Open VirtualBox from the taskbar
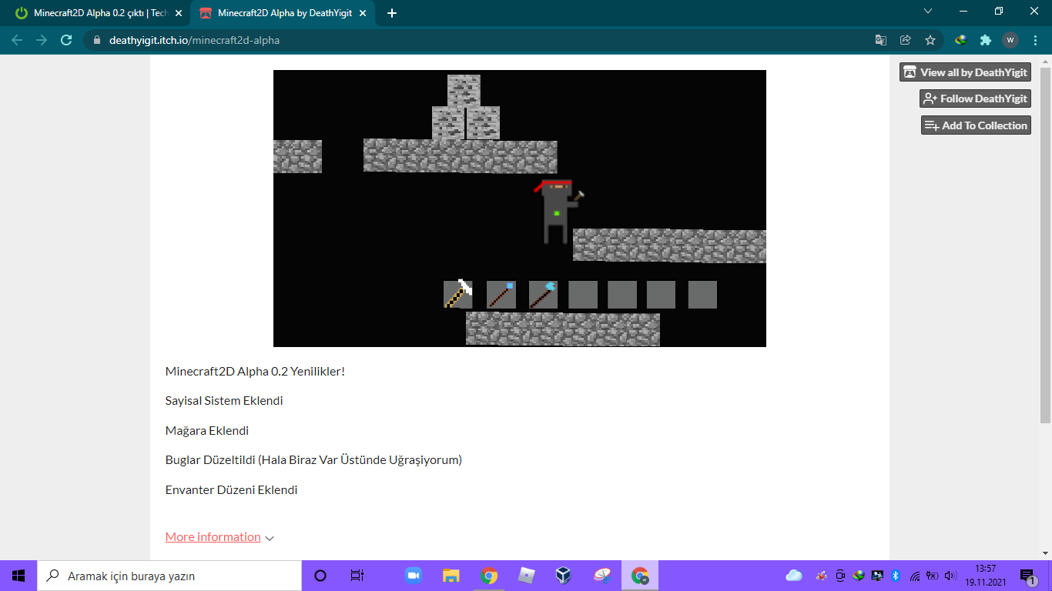 coord(564,576)
